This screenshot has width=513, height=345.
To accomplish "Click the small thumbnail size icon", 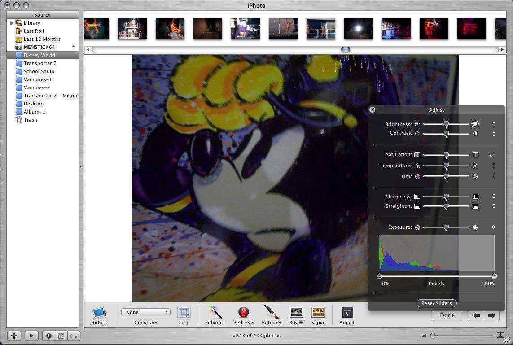I will [x=424, y=336].
